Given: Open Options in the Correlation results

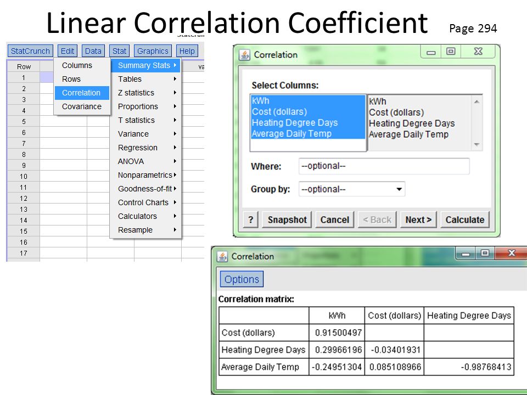Looking at the screenshot, I should coord(242,279).
